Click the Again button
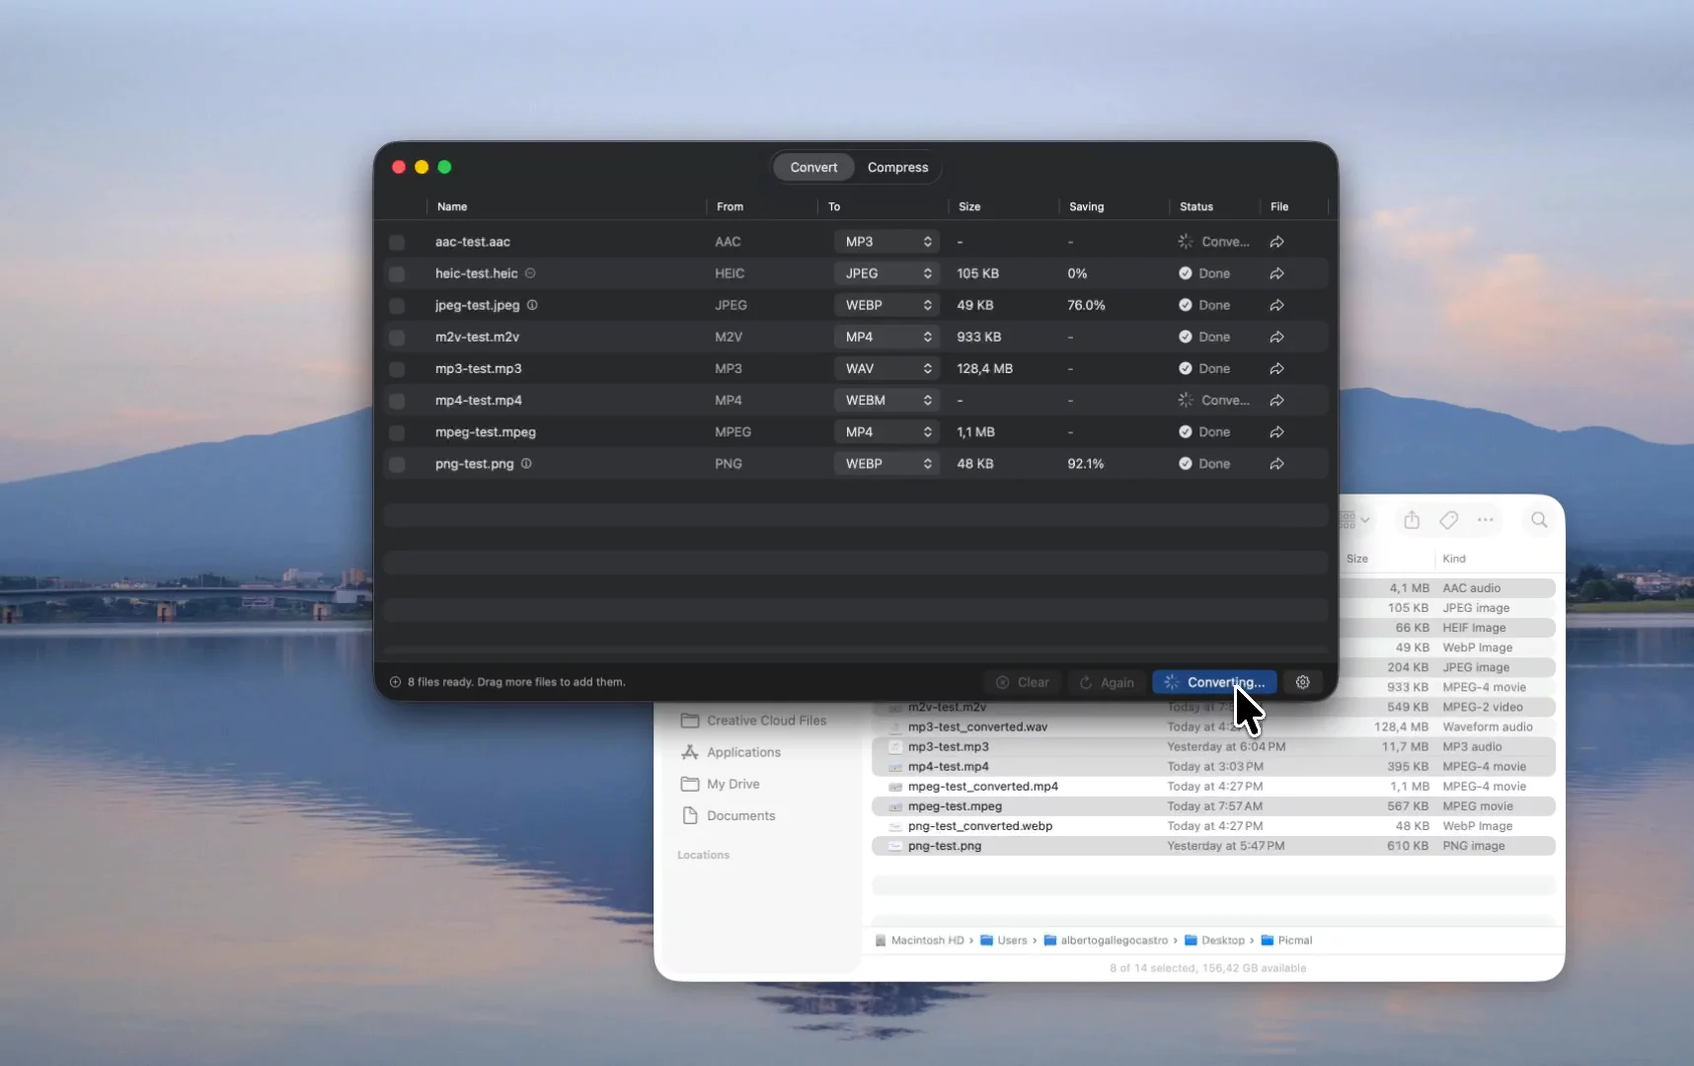Screen dimensions: 1694x1066 coord(1107,682)
